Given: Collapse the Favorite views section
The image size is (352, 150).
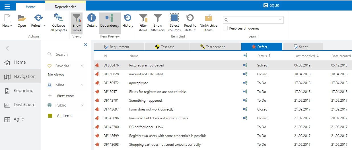Looking at the screenshot, I should [82, 66].
